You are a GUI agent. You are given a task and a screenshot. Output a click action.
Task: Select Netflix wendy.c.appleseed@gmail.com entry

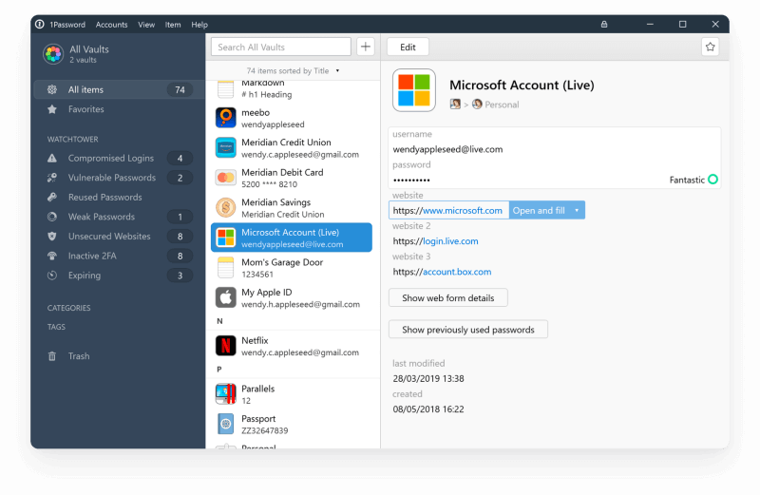pos(292,346)
